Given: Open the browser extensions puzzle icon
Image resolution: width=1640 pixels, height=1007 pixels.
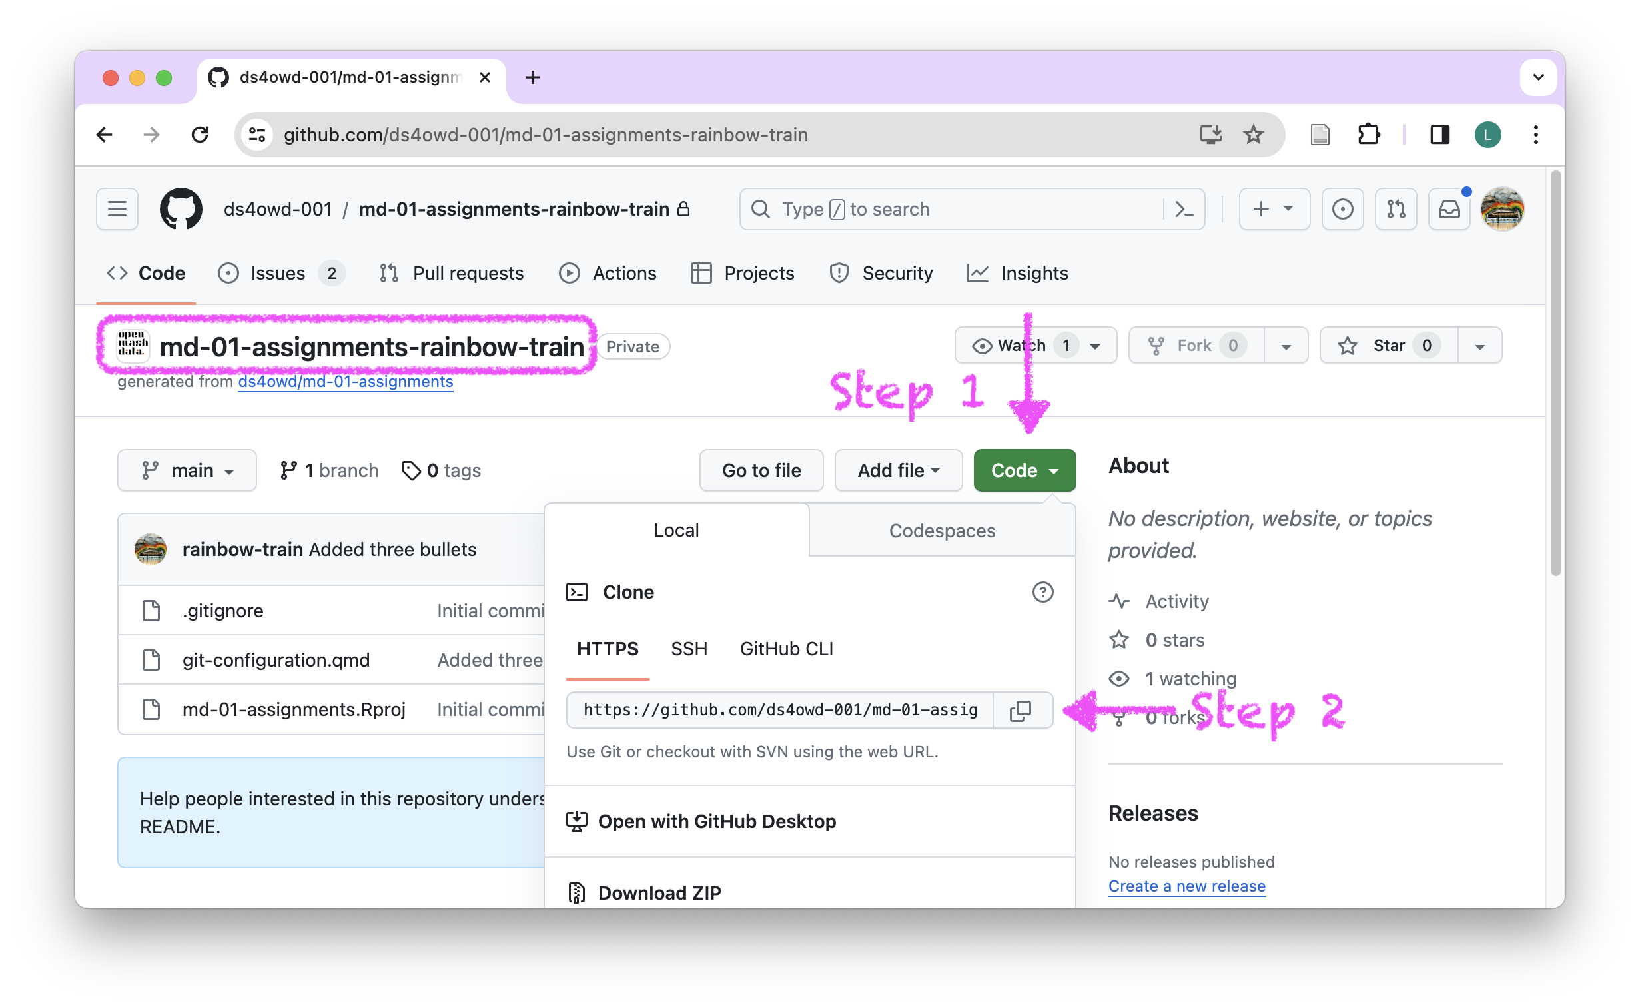Looking at the screenshot, I should pos(1369,135).
